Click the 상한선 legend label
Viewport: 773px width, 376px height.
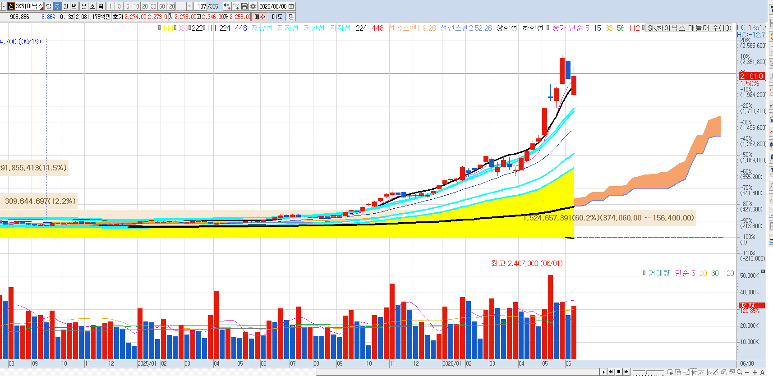(x=506, y=28)
